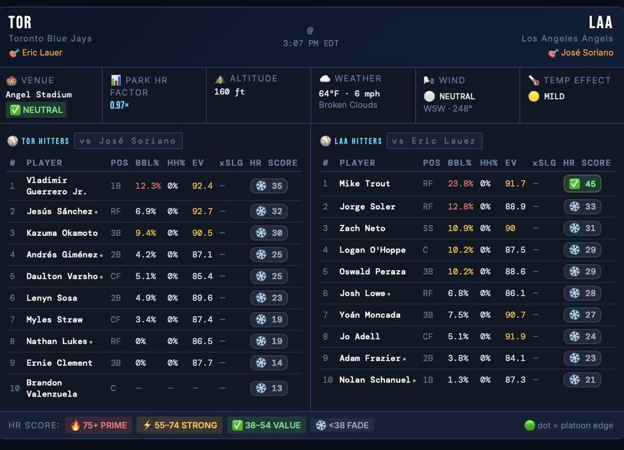Viewport: 624px width, 450px height.
Task: Select the <38 FADE legend badge
Action: pos(342,426)
